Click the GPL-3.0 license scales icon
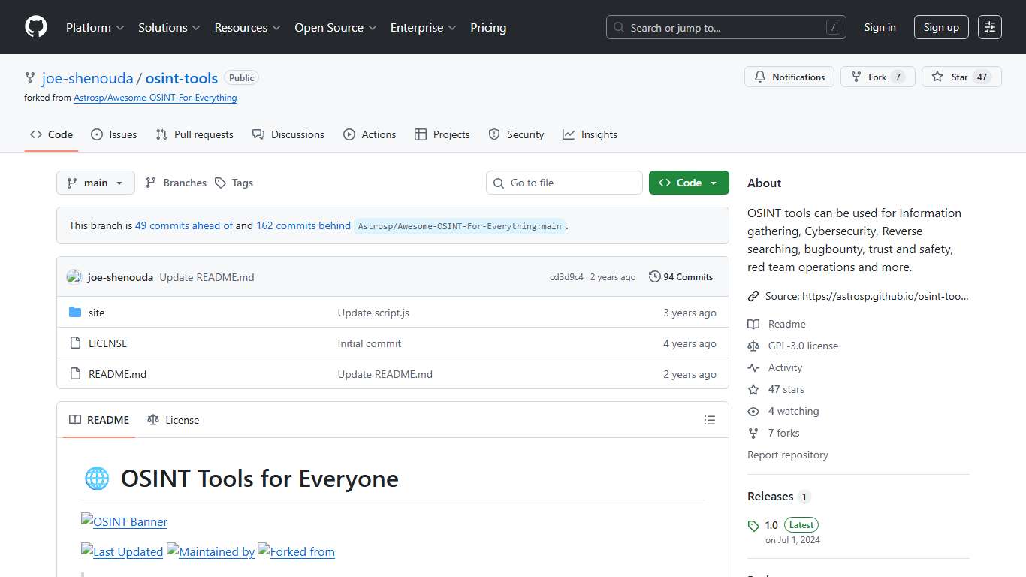This screenshot has width=1026, height=577. (x=753, y=346)
